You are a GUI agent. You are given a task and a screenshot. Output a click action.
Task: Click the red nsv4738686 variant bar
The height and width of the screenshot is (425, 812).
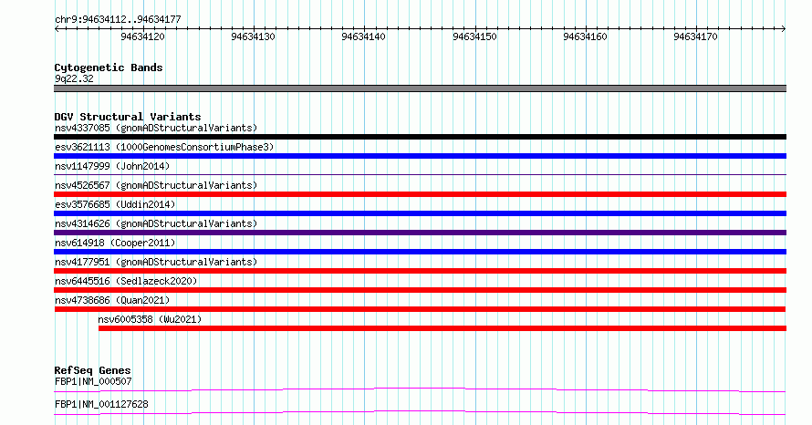(x=420, y=309)
